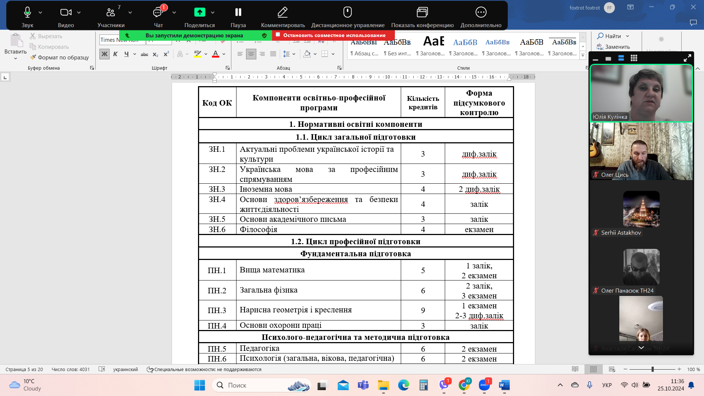704x396 pixels.
Task: Open the underline style dropdown arrow
Action: coord(135,54)
